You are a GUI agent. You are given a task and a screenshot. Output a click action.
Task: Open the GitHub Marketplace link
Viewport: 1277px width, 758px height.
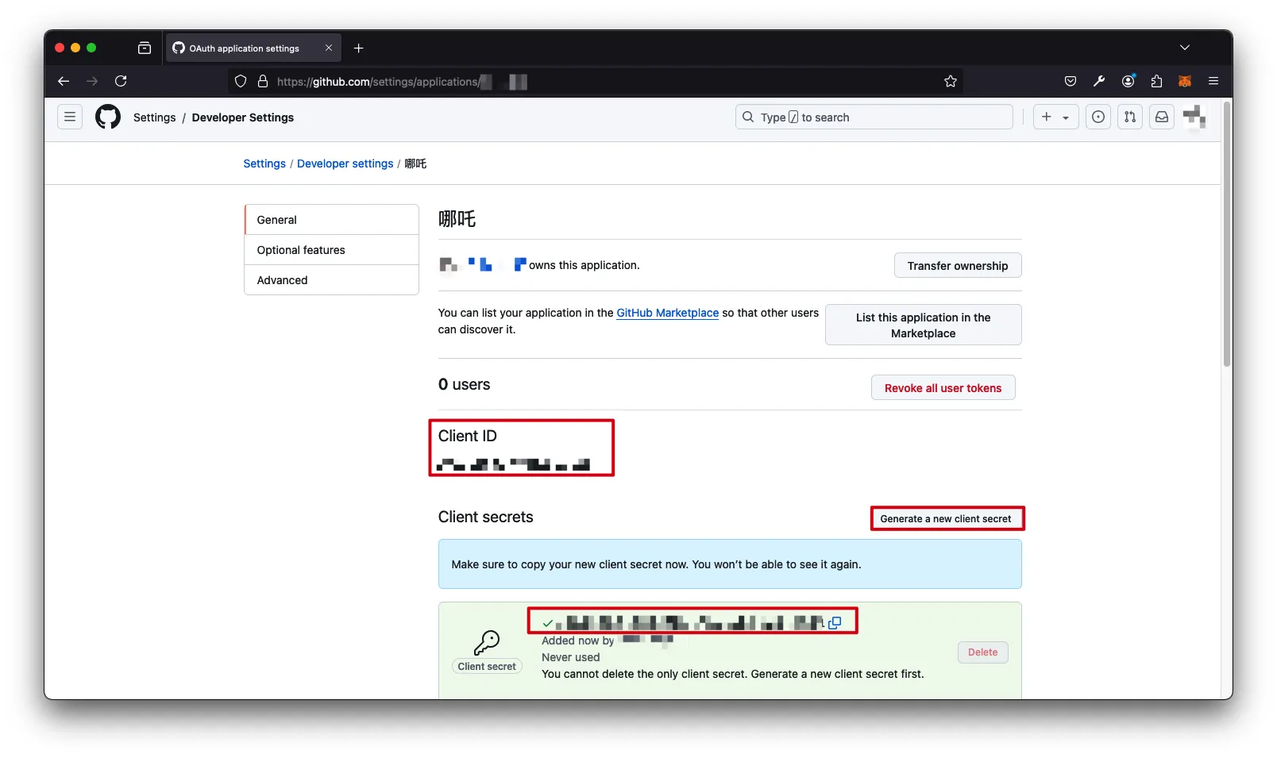point(667,313)
